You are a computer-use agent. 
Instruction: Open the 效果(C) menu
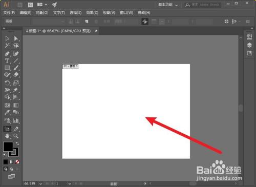click(x=92, y=13)
